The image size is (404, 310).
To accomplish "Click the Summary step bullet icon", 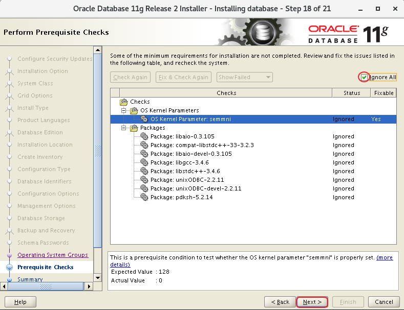I will pyautogui.click(x=10, y=279).
